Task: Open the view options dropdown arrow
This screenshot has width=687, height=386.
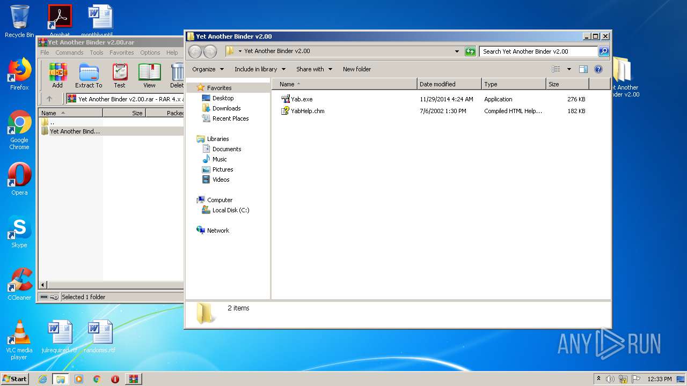Action: click(x=569, y=69)
